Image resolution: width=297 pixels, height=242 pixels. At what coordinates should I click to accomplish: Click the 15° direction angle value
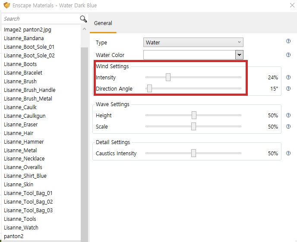pos(274,88)
